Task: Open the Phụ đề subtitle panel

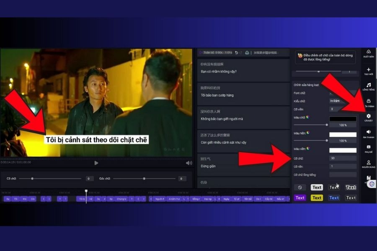Action: pyautogui.click(x=368, y=148)
